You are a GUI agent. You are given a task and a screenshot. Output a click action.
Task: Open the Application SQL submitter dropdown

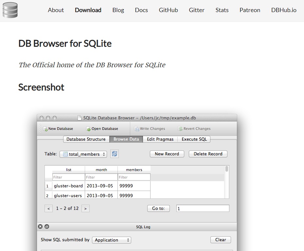click(112, 240)
